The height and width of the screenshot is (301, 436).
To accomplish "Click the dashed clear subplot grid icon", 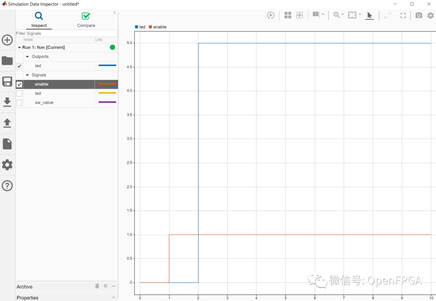I will pos(300,15).
